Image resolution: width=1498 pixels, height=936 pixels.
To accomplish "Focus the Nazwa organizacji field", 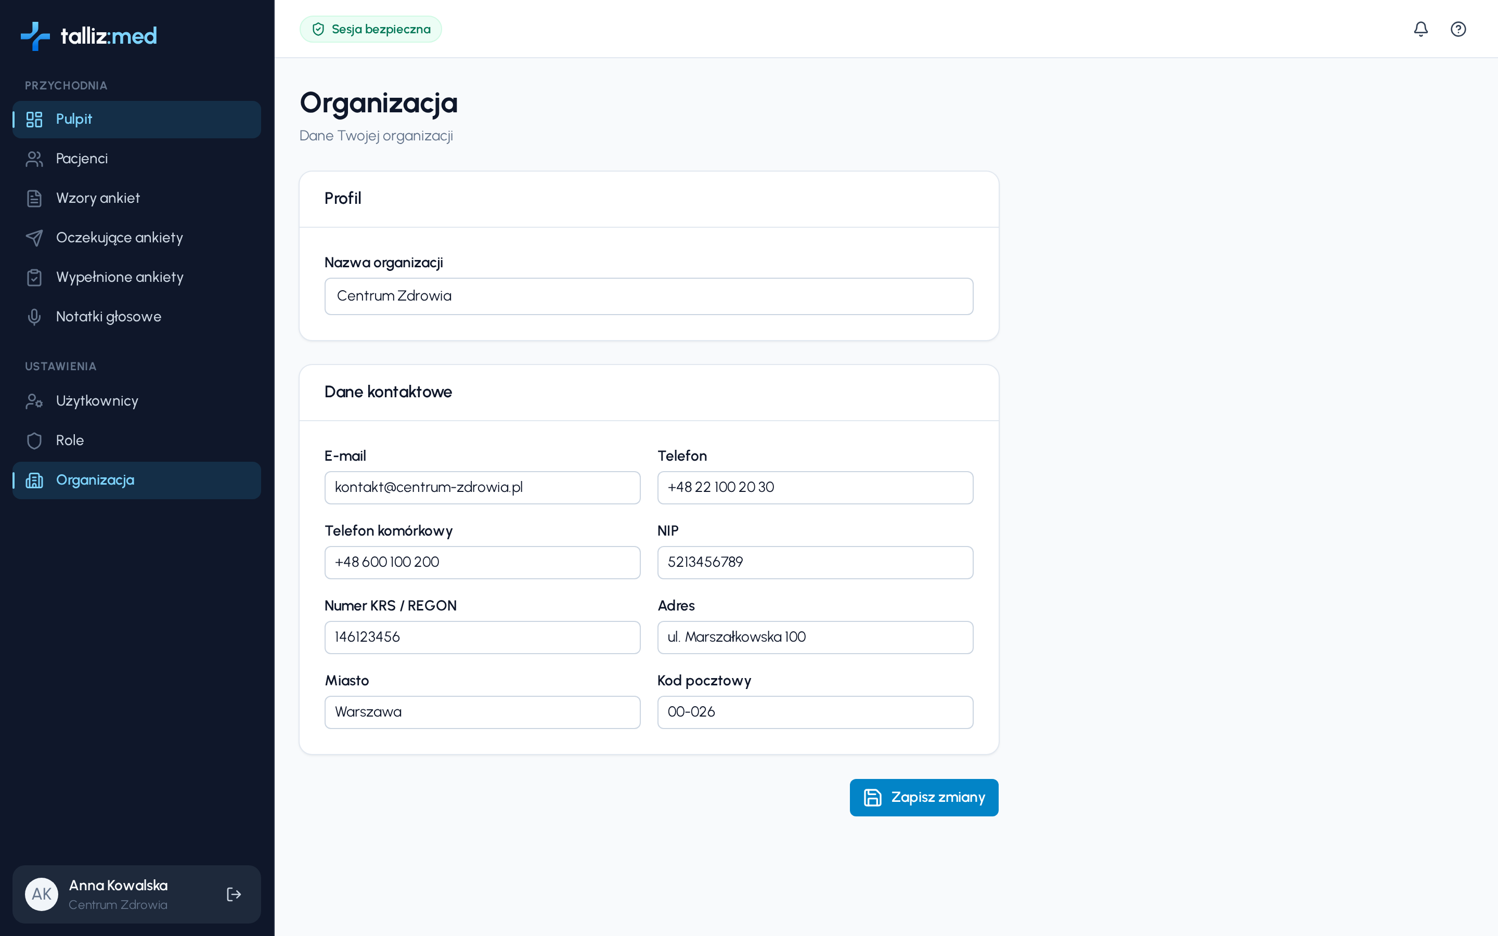I will click(x=649, y=296).
